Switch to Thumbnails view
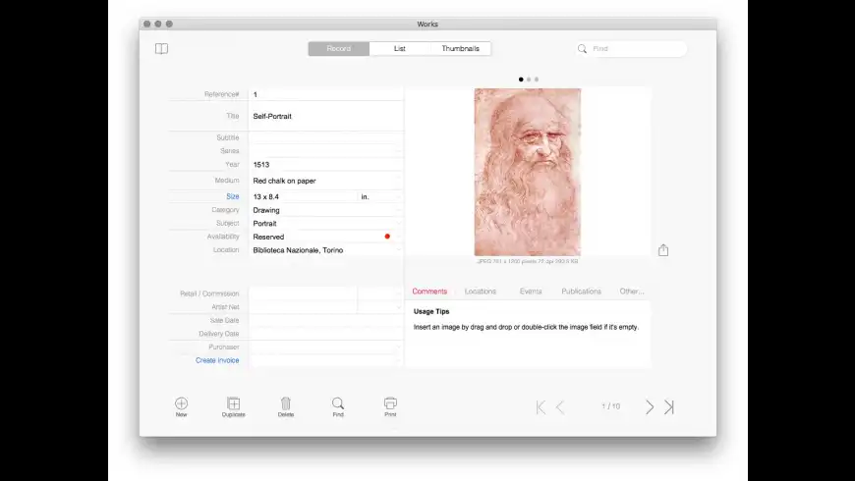This screenshot has width=855, height=481. (x=460, y=48)
